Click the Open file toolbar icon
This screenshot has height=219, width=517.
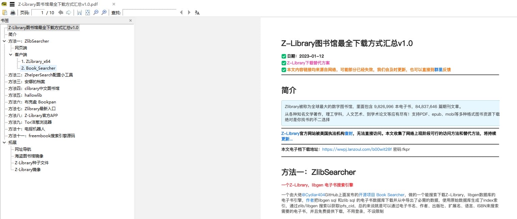(5, 13)
